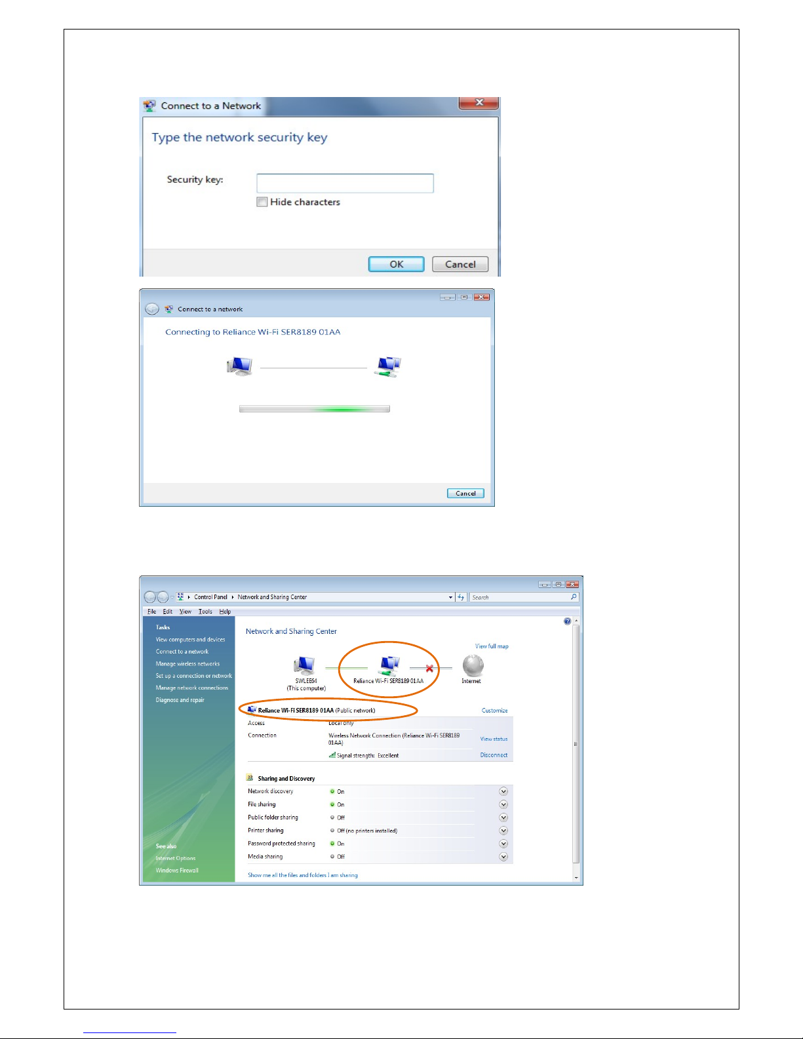Click Reliance Wi-Fi network icon in map
803x1039 pixels.
pos(389,665)
